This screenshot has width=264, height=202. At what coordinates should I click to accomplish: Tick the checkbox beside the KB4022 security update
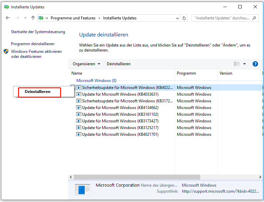(73, 87)
